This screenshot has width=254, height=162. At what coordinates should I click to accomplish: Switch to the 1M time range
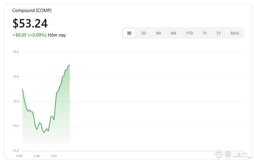(x=158, y=33)
